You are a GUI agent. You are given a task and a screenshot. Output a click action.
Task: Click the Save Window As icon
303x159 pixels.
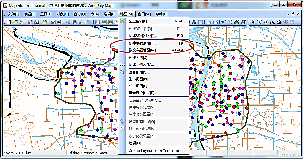53,22
